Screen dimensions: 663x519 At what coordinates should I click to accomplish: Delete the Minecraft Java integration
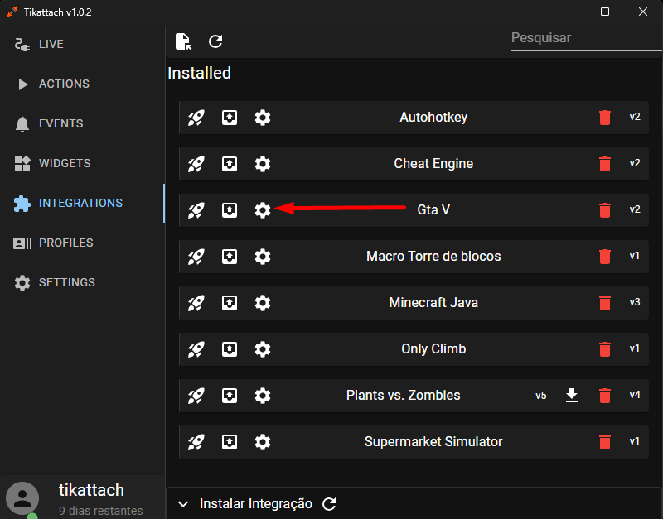(605, 303)
